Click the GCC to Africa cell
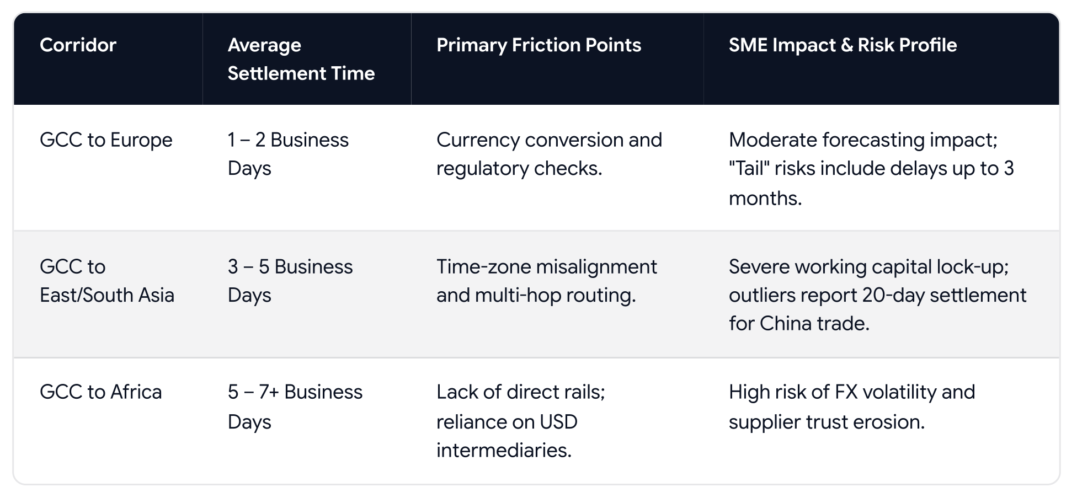1077x503 pixels. pyautogui.click(x=101, y=392)
